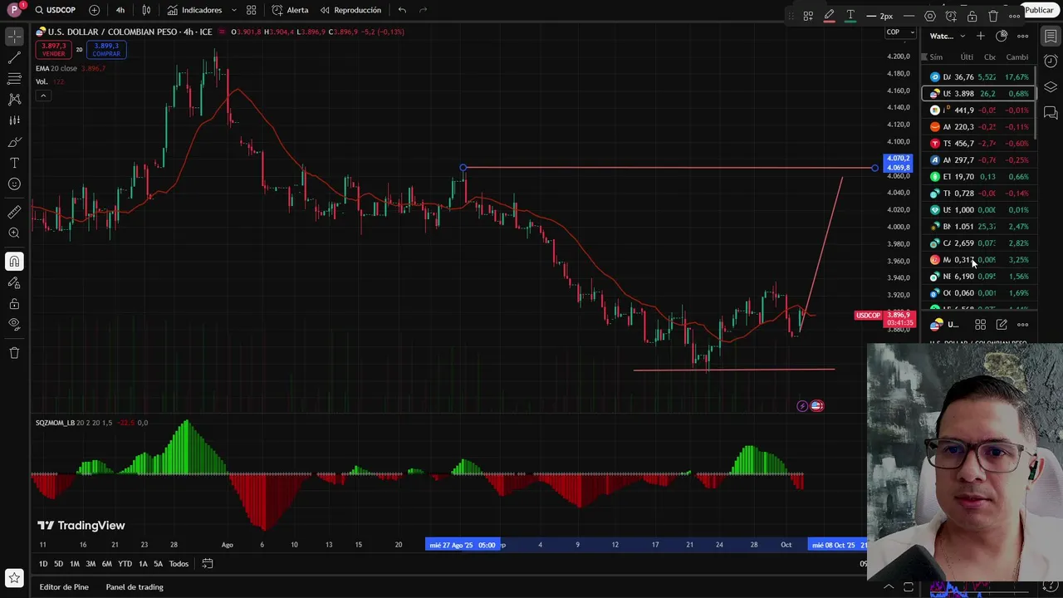The height and width of the screenshot is (598, 1063).
Task: Select the zoom in tool
Action: pos(14,233)
